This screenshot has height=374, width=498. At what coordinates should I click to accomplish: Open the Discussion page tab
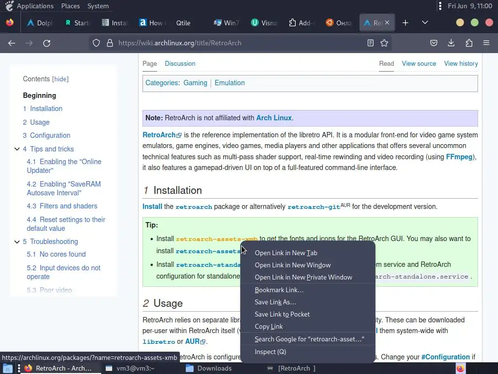(180, 63)
